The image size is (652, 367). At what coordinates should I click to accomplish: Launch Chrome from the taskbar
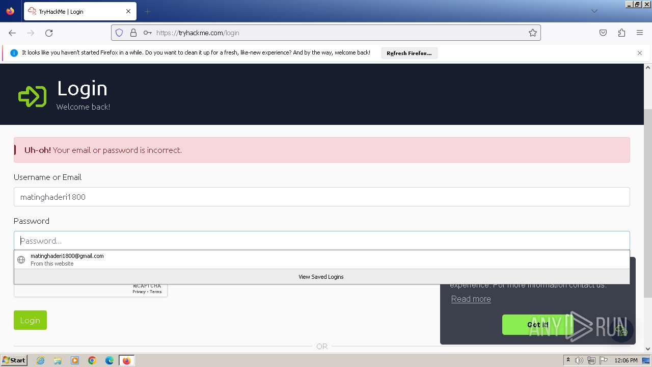(x=92, y=360)
